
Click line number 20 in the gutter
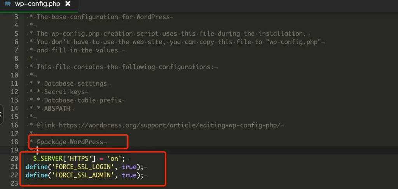(x=15, y=159)
